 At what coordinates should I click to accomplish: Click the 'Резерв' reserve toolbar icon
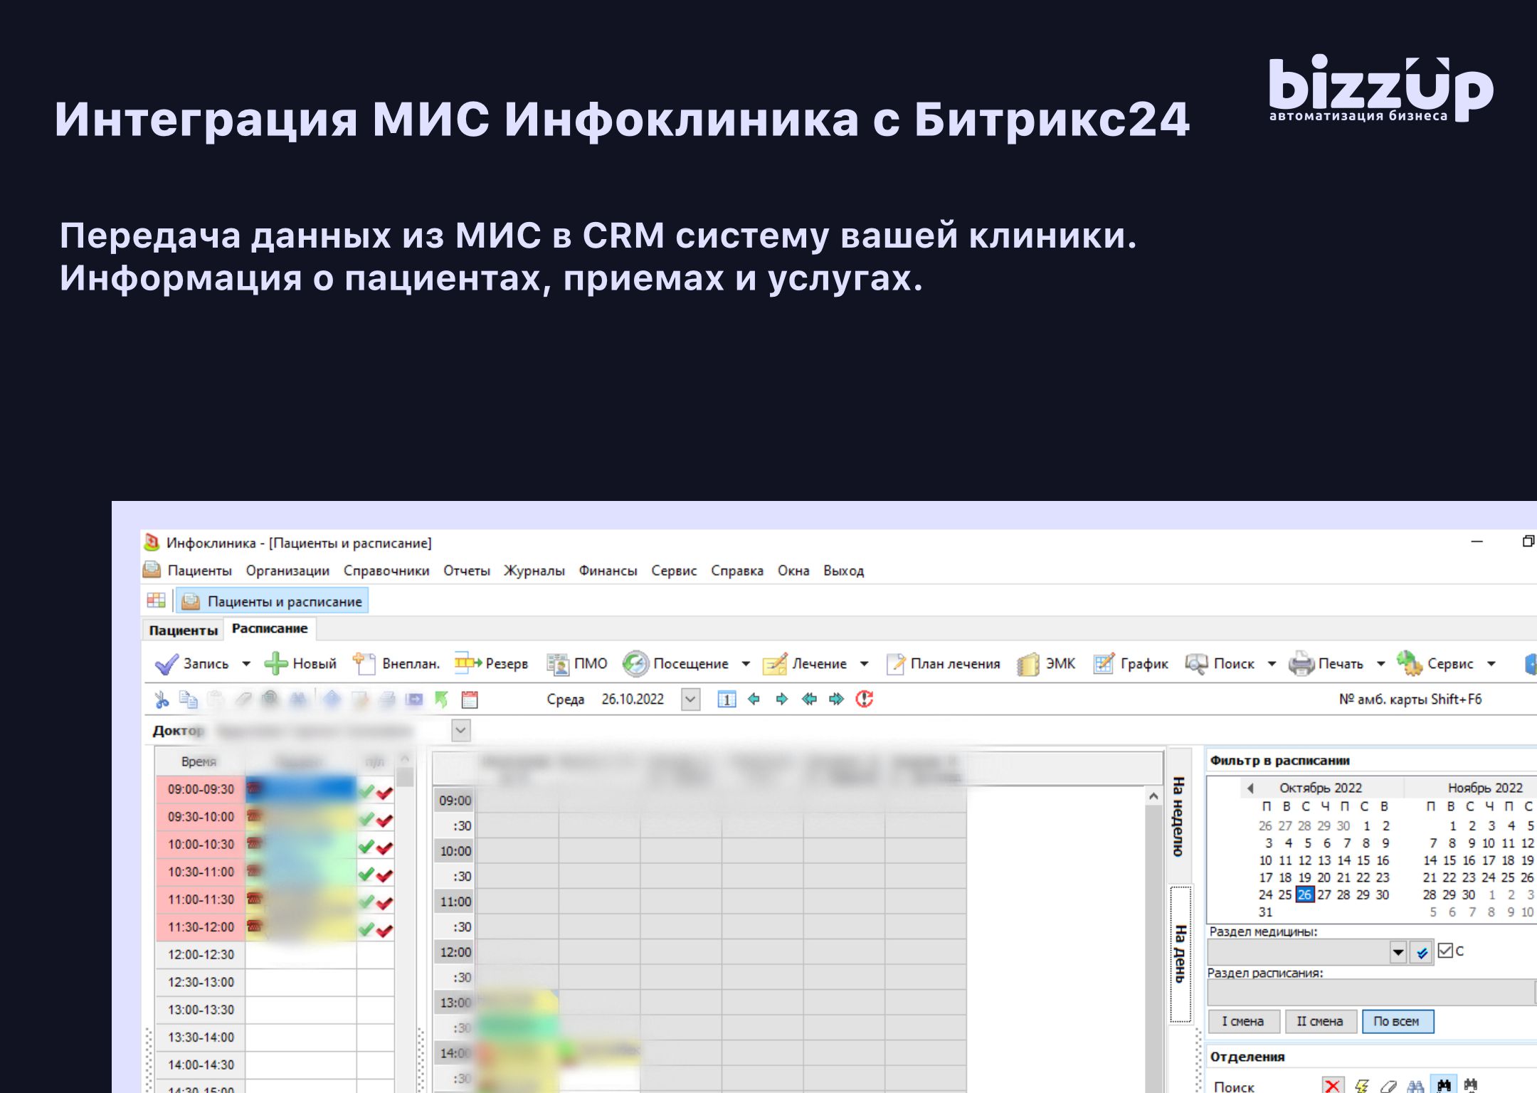[467, 663]
